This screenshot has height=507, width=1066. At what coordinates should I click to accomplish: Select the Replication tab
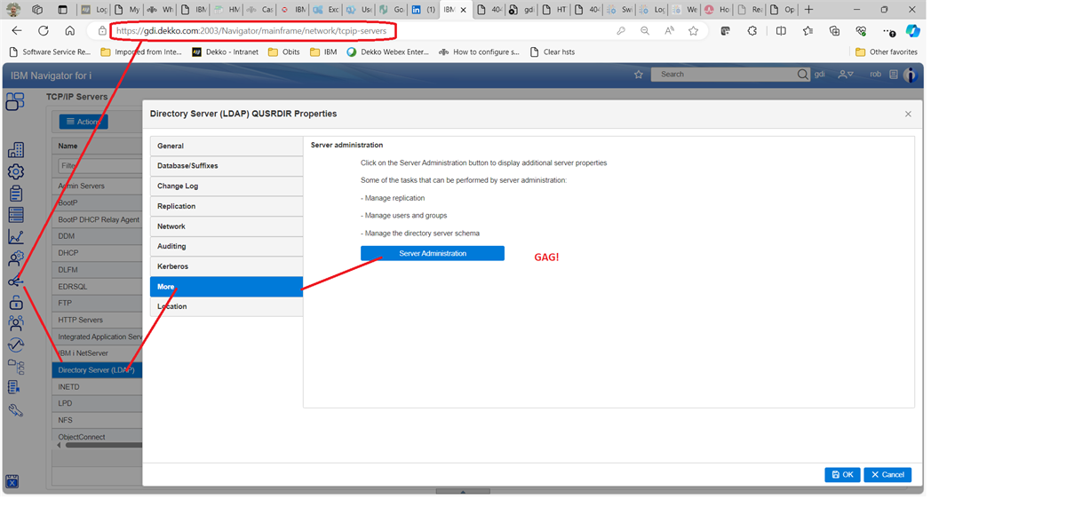[x=227, y=206]
